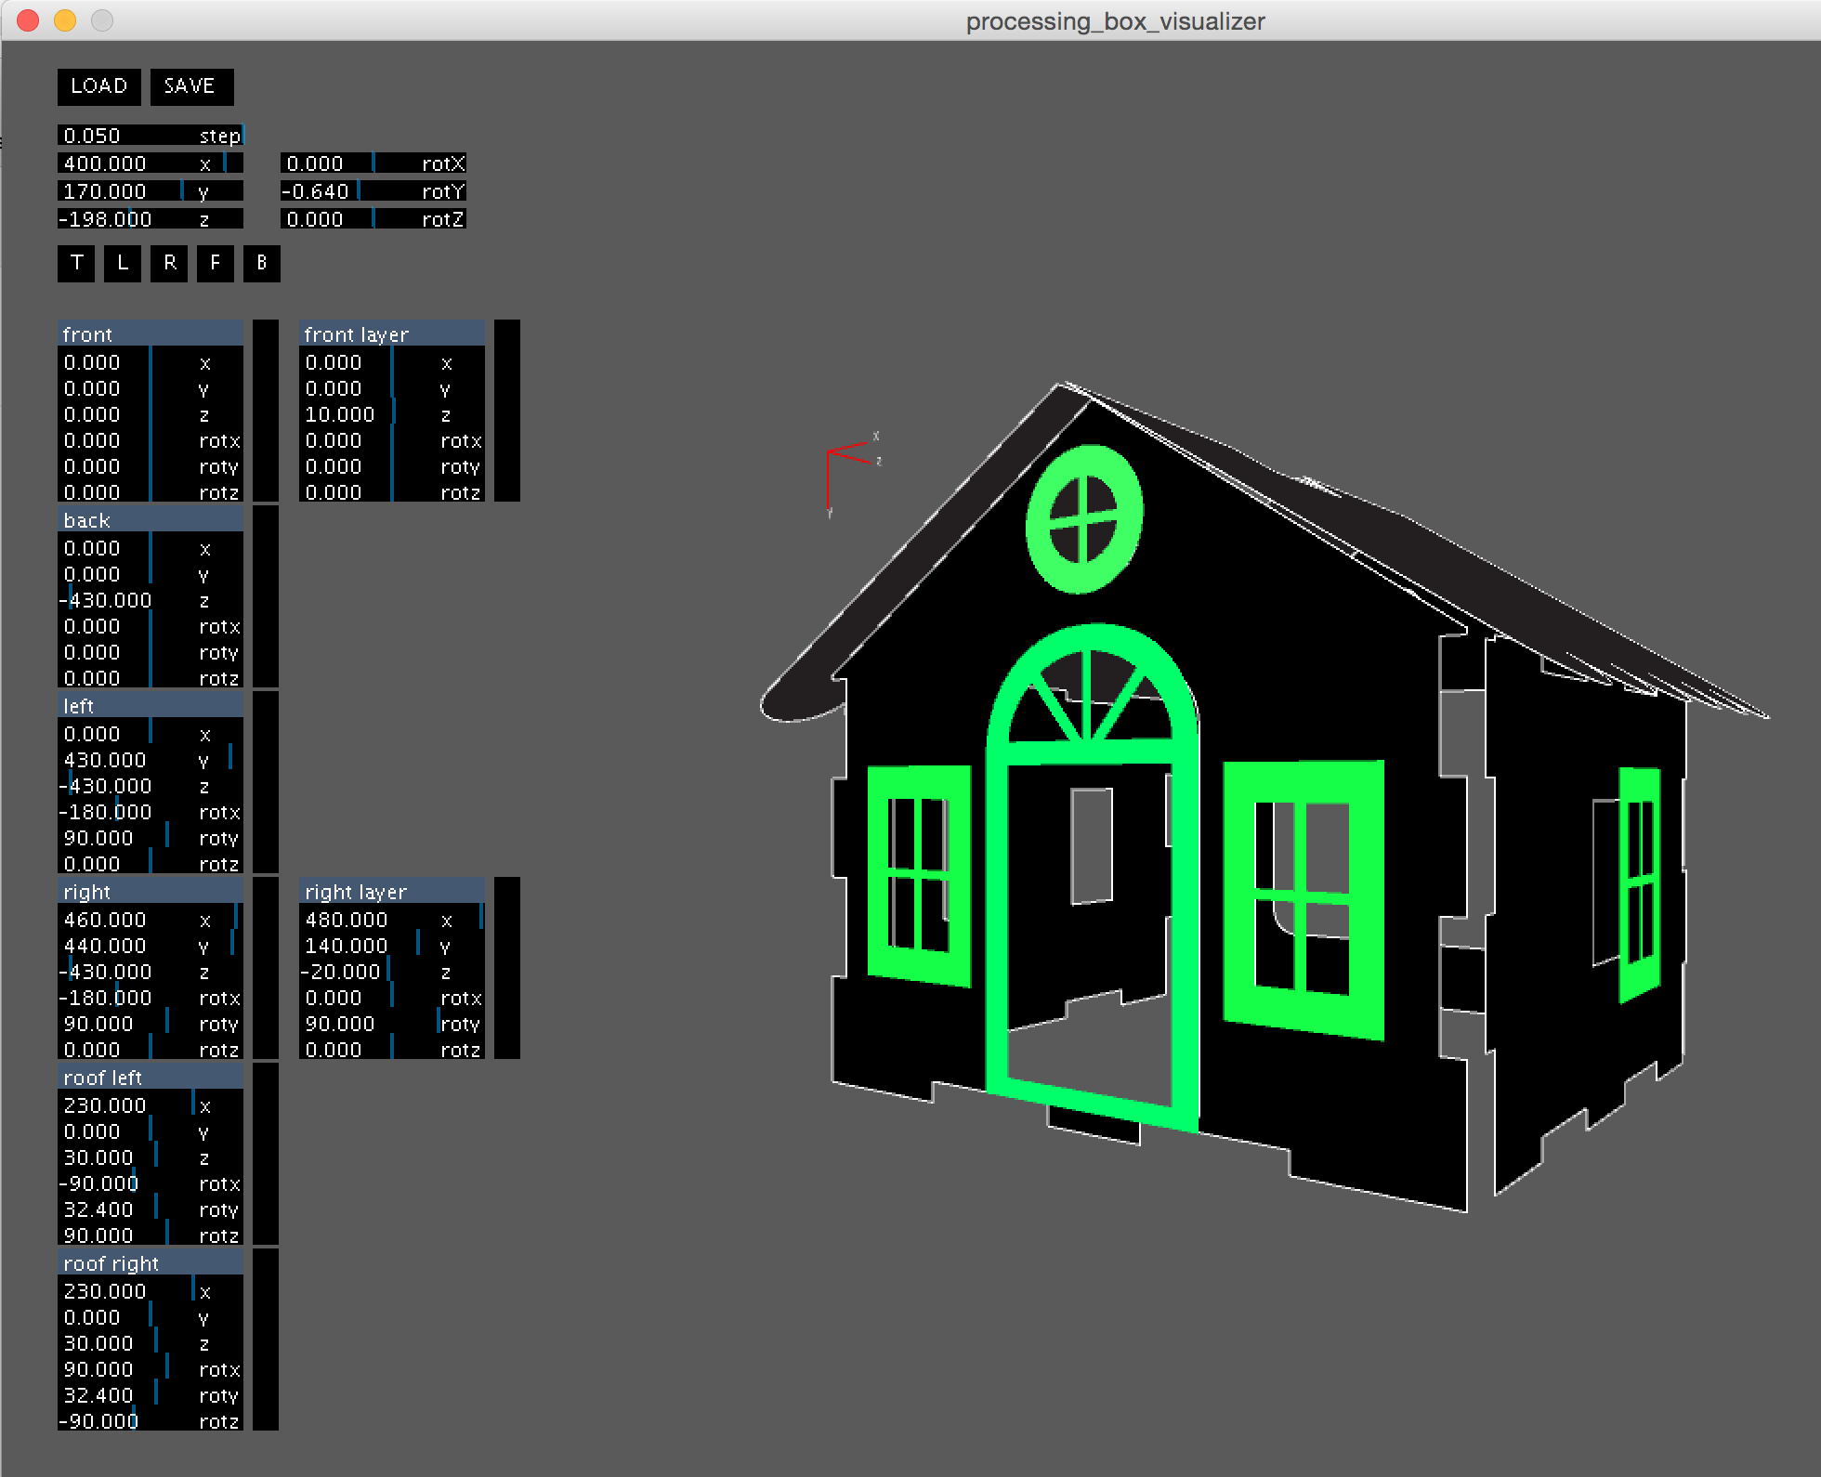Image resolution: width=1821 pixels, height=1477 pixels.
Task: Collapse the roof right panel header
Action: (x=151, y=1262)
